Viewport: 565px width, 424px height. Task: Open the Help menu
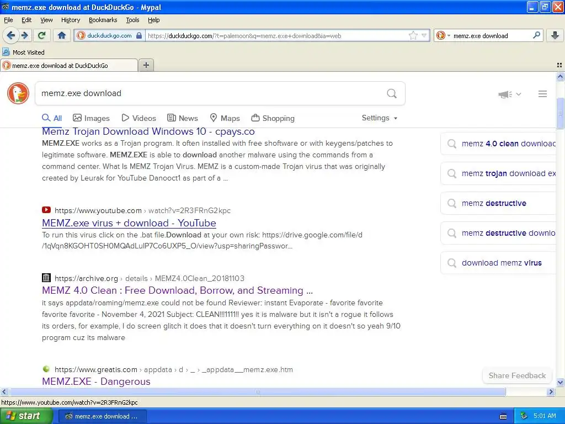pyautogui.click(x=154, y=20)
